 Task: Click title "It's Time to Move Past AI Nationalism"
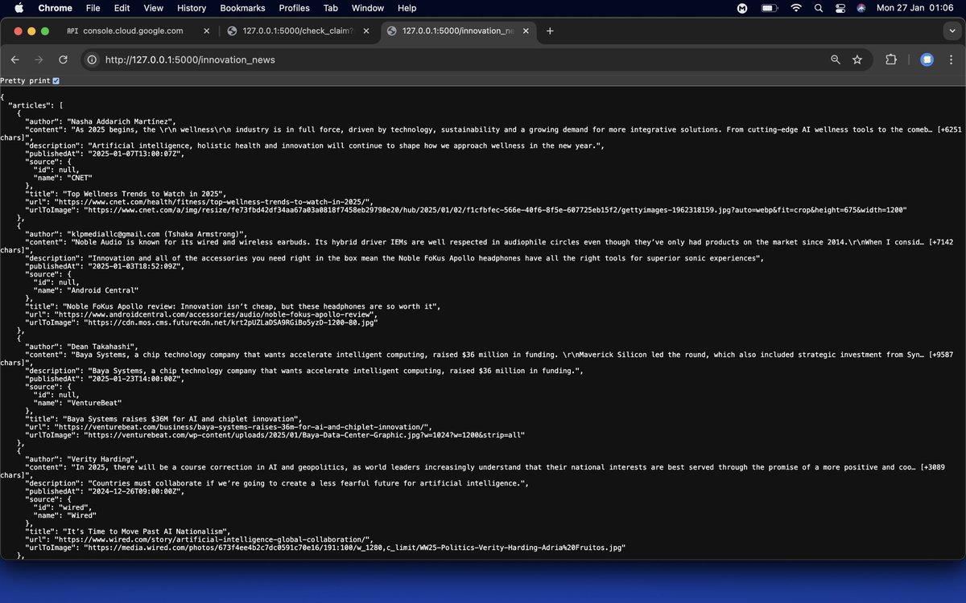[x=146, y=531]
